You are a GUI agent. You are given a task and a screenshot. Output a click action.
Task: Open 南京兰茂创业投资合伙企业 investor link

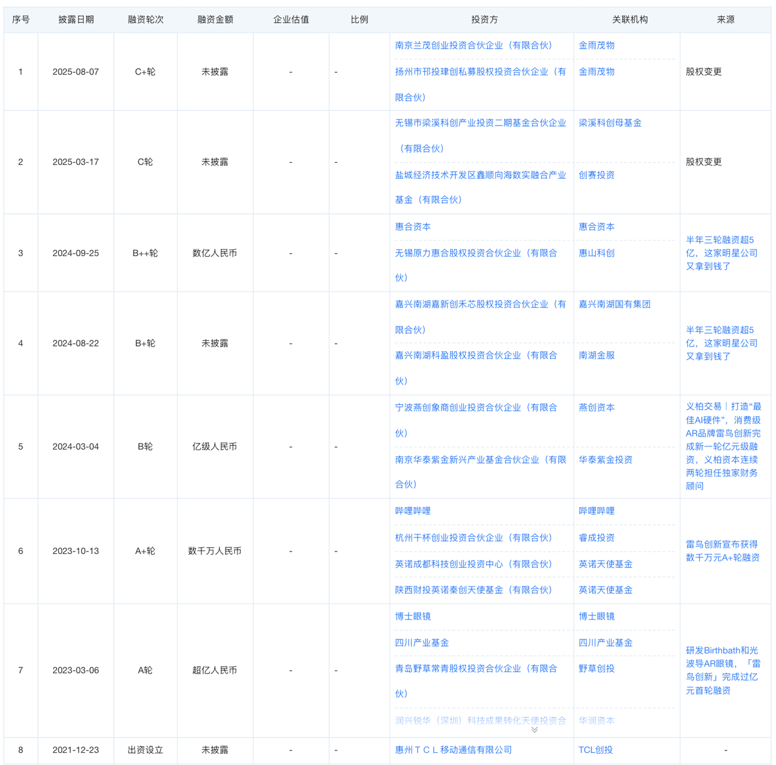point(473,45)
